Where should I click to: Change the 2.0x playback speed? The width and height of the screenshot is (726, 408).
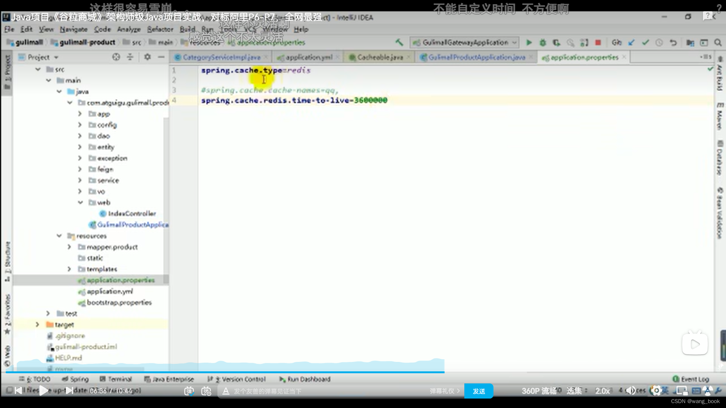[x=603, y=391]
